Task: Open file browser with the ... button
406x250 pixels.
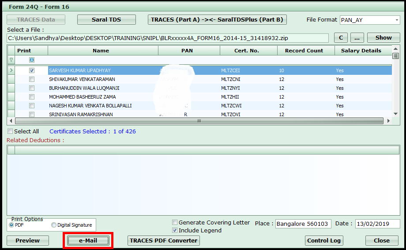Action: (x=357, y=38)
